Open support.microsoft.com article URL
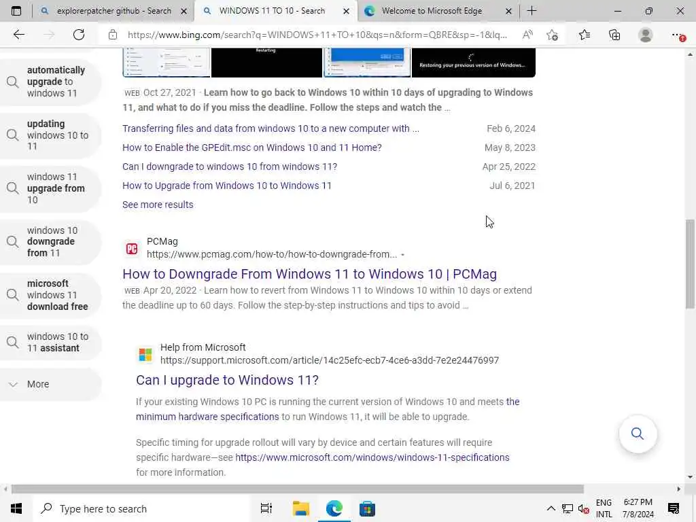 tap(330, 360)
